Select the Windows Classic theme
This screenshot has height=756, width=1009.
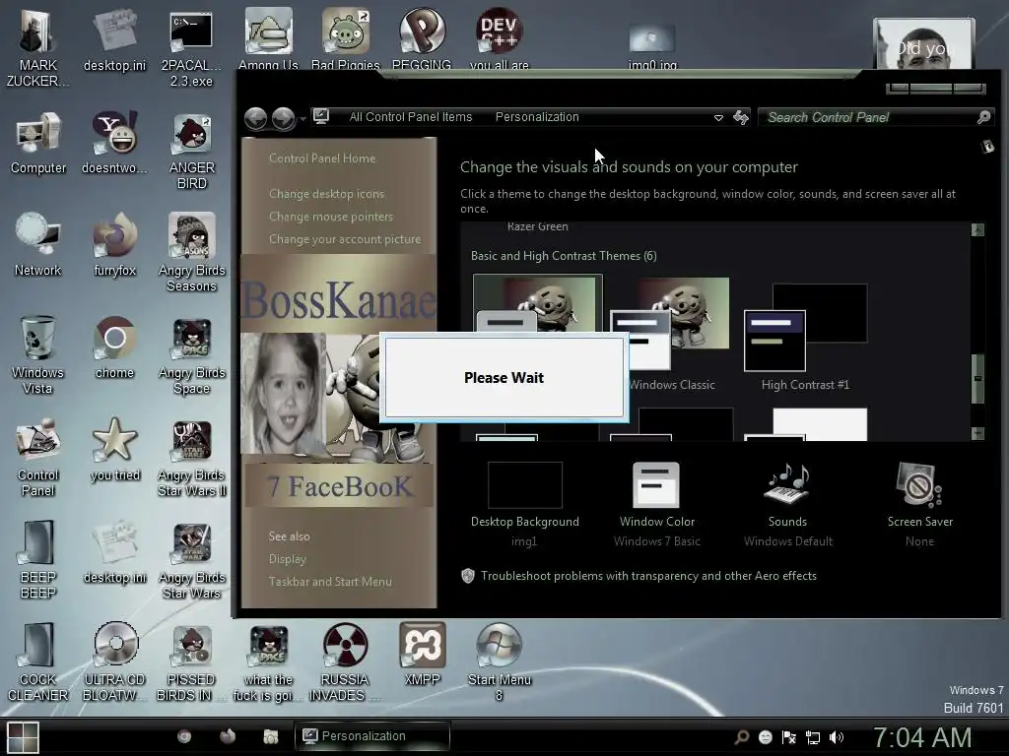click(669, 336)
